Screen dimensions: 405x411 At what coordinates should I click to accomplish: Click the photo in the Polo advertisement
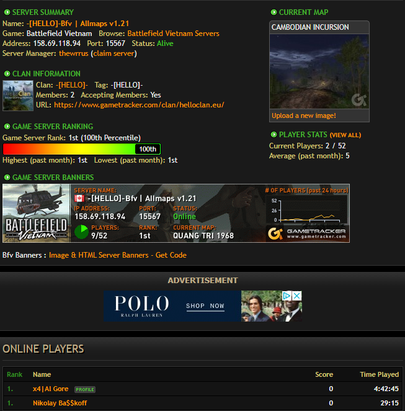click(271, 306)
